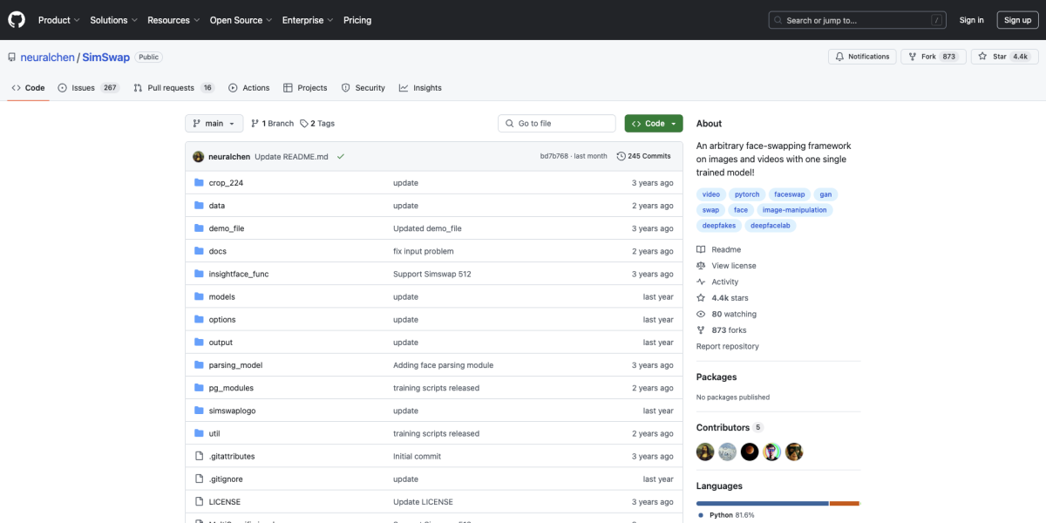Image resolution: width=1046 pixels, height=523 pixels.
Task: Select the deepfakes topic tag
Action: pyautogui.click(x=718, y=226)
